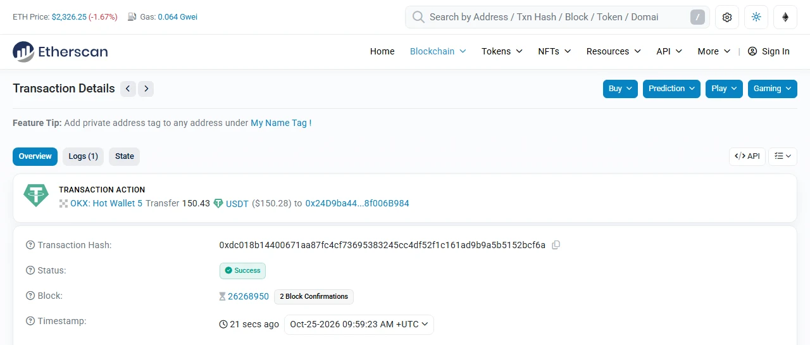This screenshot has height=345, width=810.
Task: Open the USDT token link
Action: 237,204
